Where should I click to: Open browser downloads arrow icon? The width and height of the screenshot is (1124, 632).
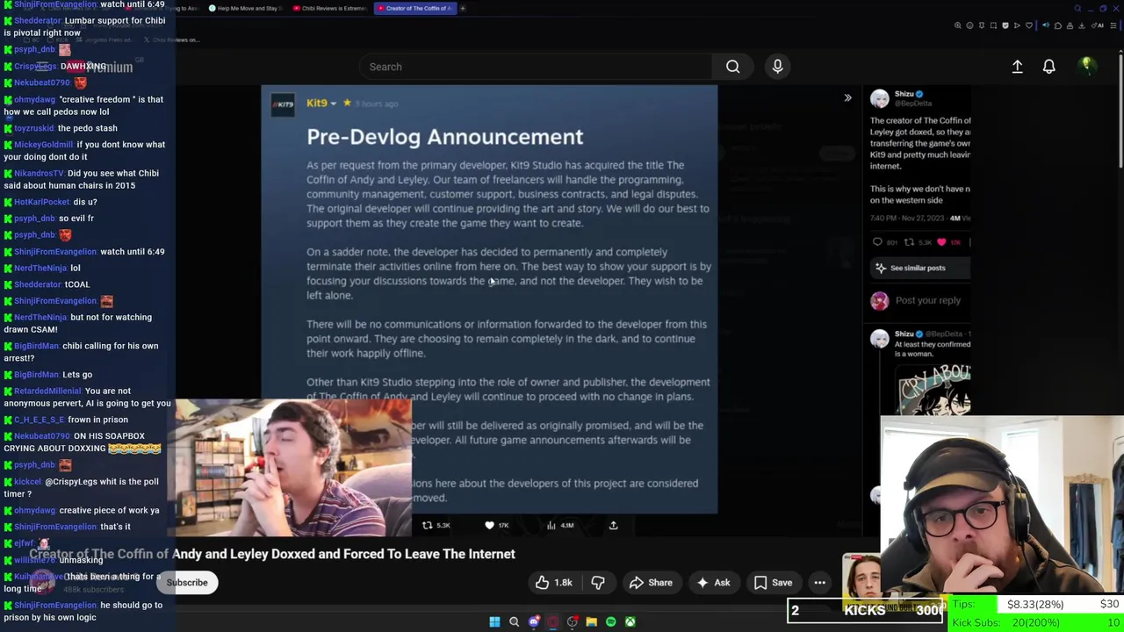pos(1082,25)
